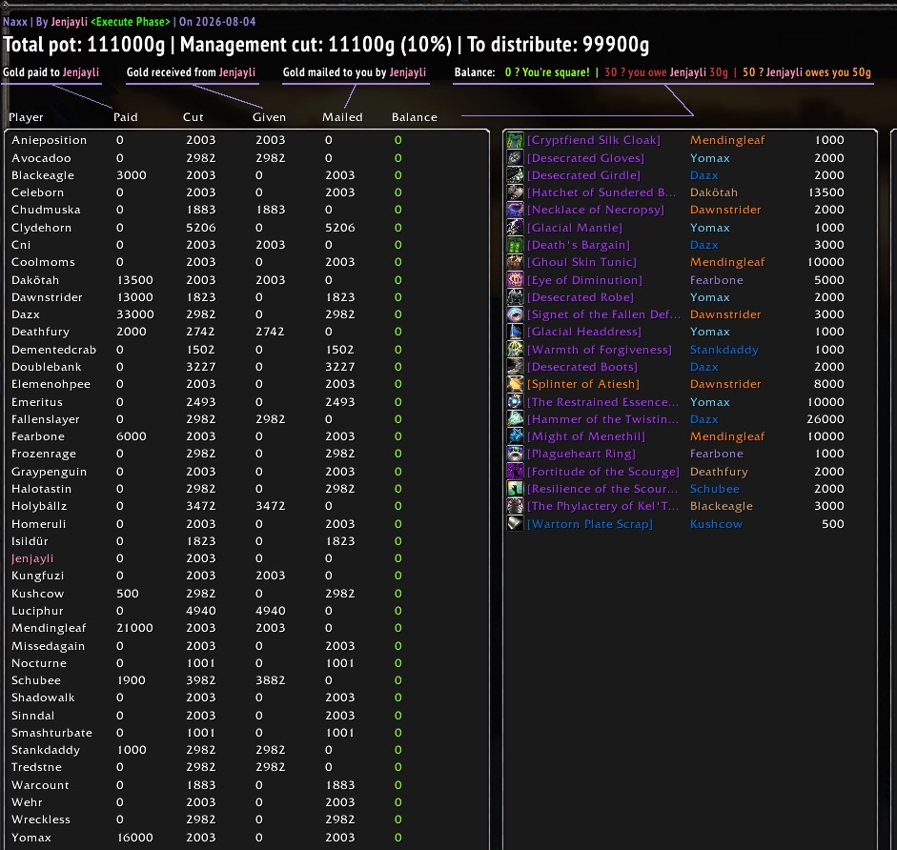
Task: Click the Desecrated Gloves item icon
Action: 515,158
